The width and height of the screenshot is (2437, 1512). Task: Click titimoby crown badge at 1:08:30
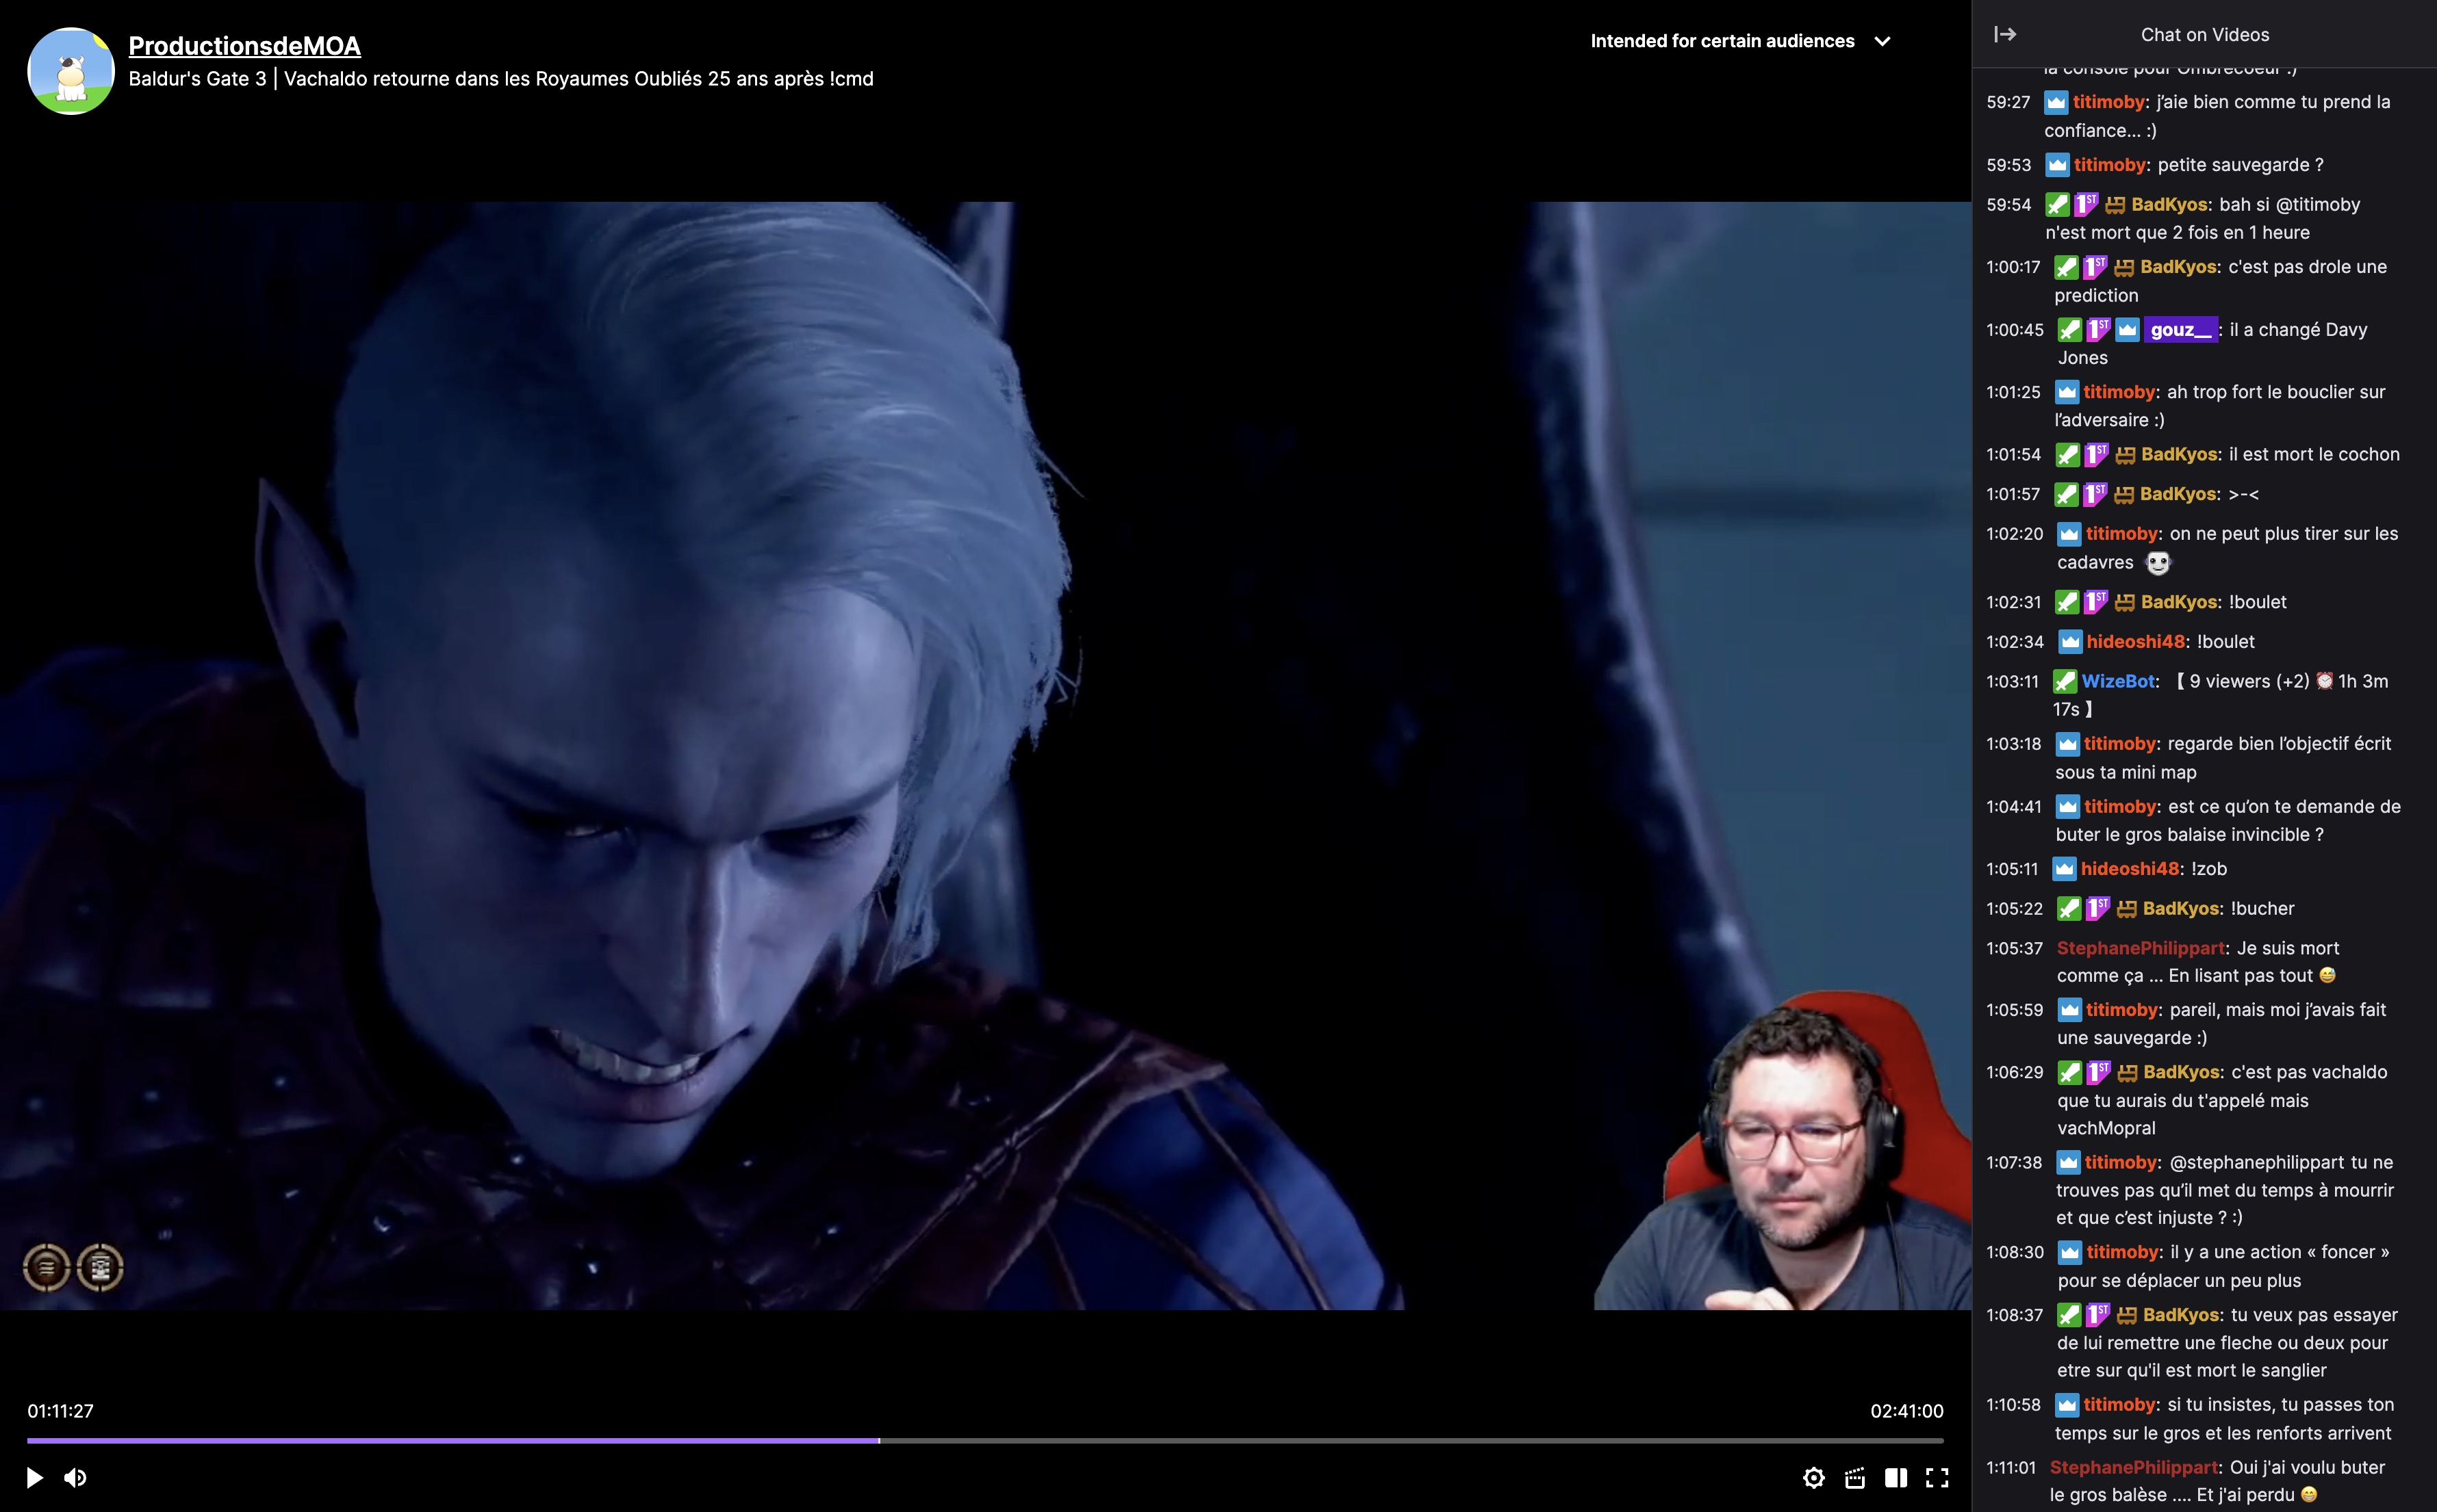[x=2069, y=1252]
